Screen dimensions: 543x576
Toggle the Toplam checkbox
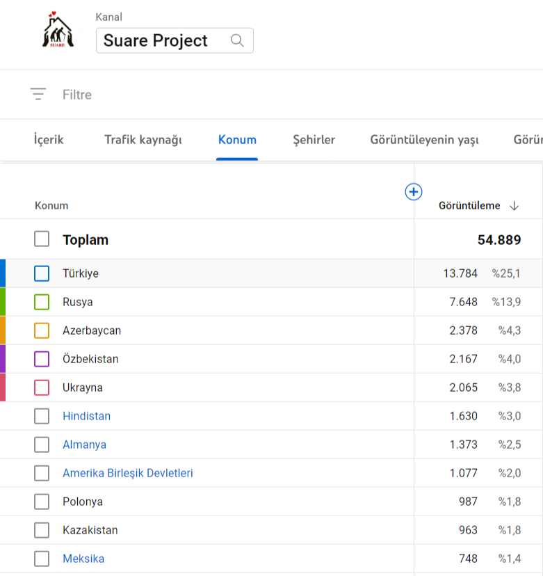click(42, 239)
